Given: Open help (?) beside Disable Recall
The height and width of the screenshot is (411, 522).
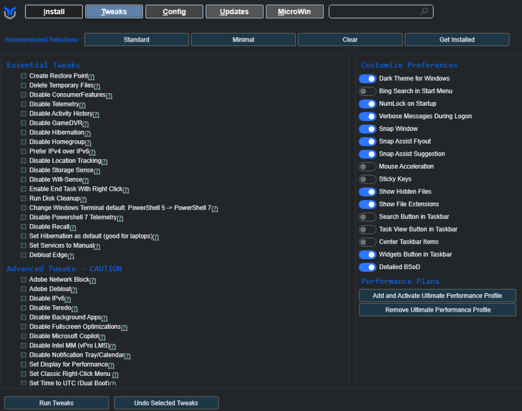Looking at the screenshot, I should (x=73, y=227).
